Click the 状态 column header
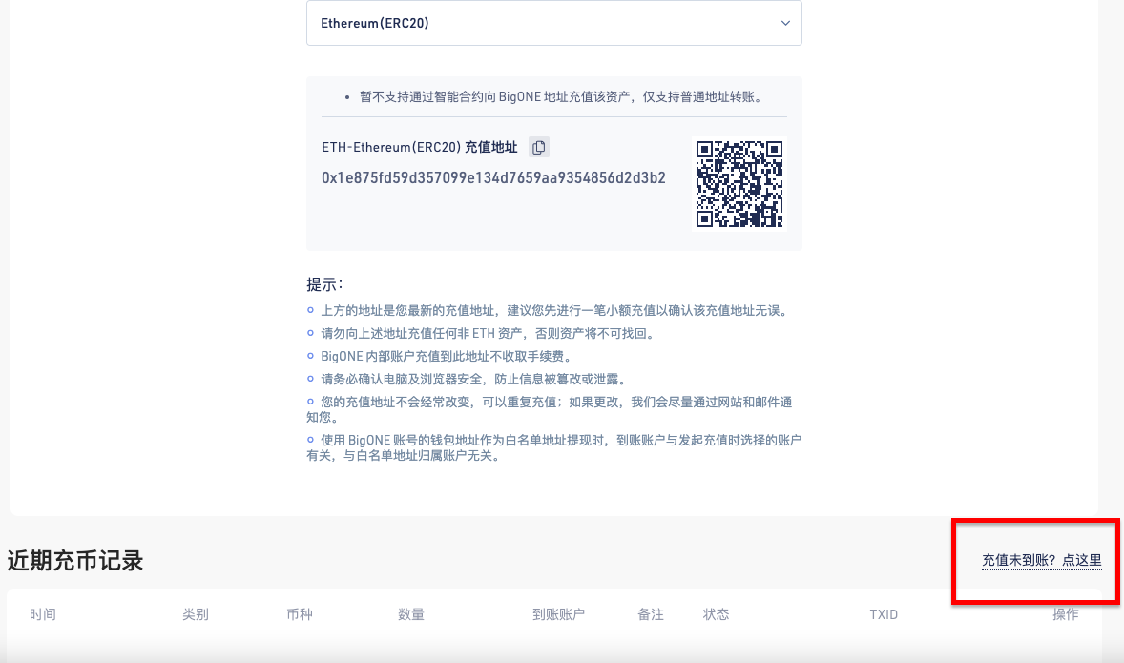 pos(716,614)
